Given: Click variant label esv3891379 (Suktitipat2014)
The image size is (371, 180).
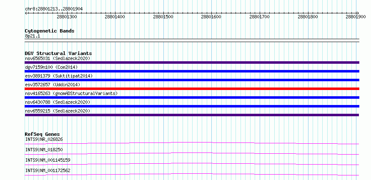Looking at the screenshot, I should click(x=59, y=76).
